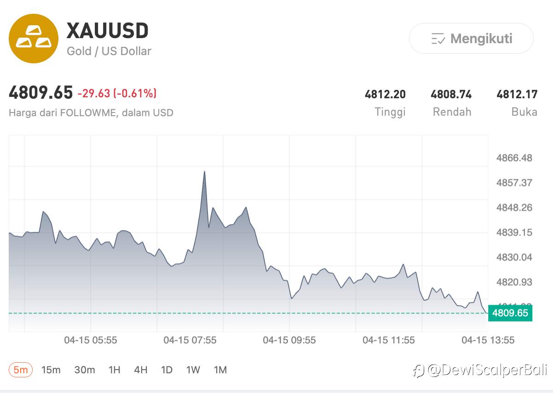Choose the 1D chart interval

(x=167, y=370)
